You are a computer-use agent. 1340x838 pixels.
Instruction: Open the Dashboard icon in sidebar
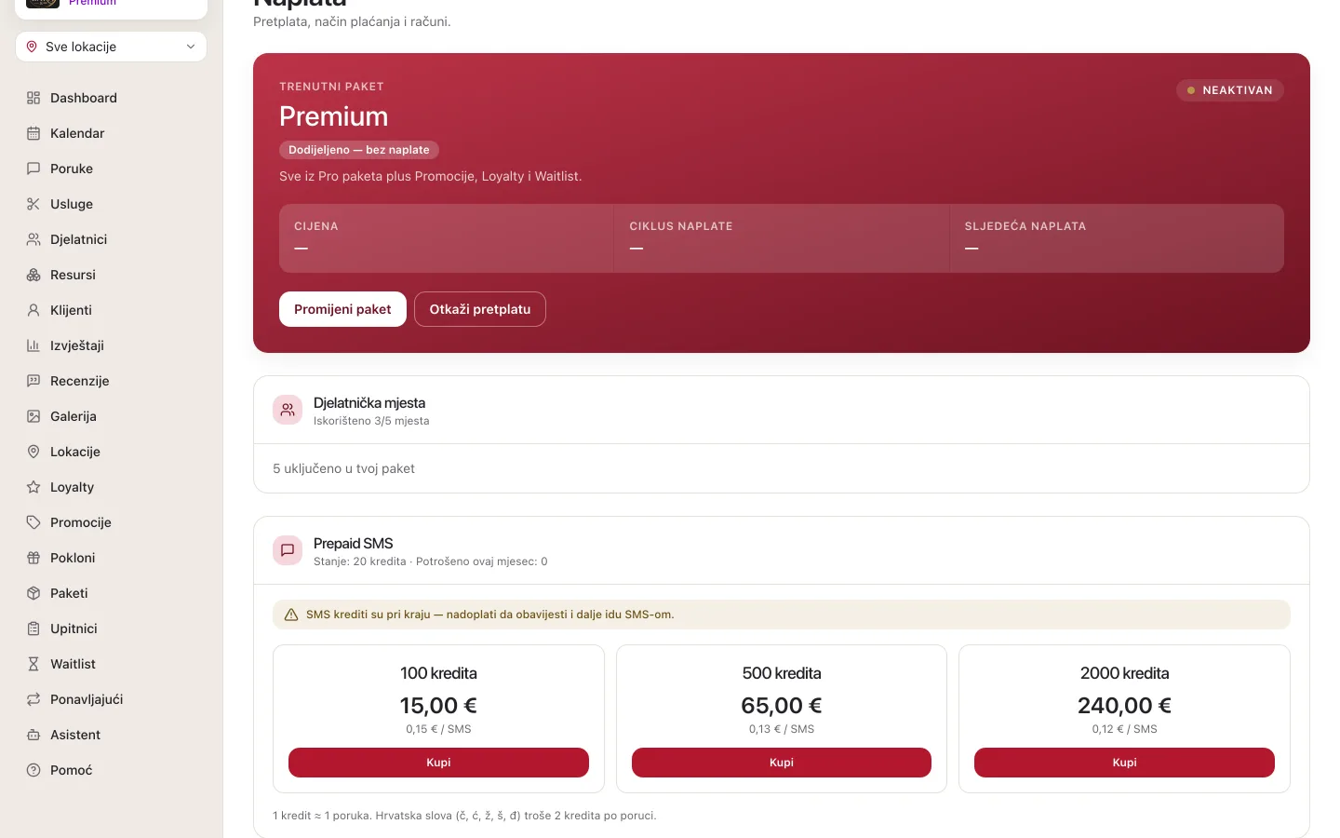(33, 98)
